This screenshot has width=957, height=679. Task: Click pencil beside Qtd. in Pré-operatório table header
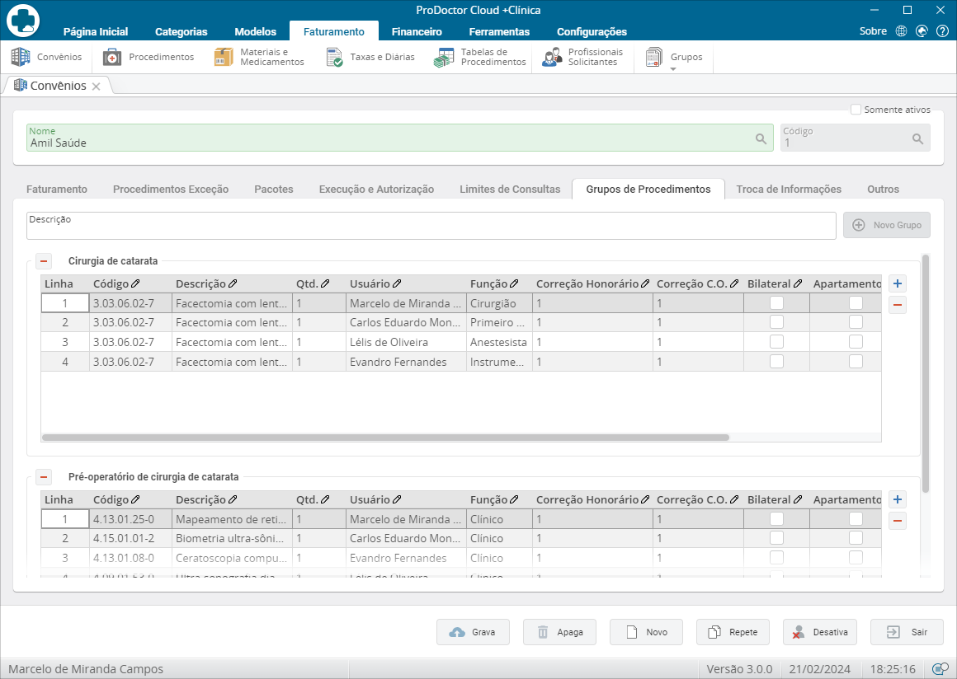point(325,499)
